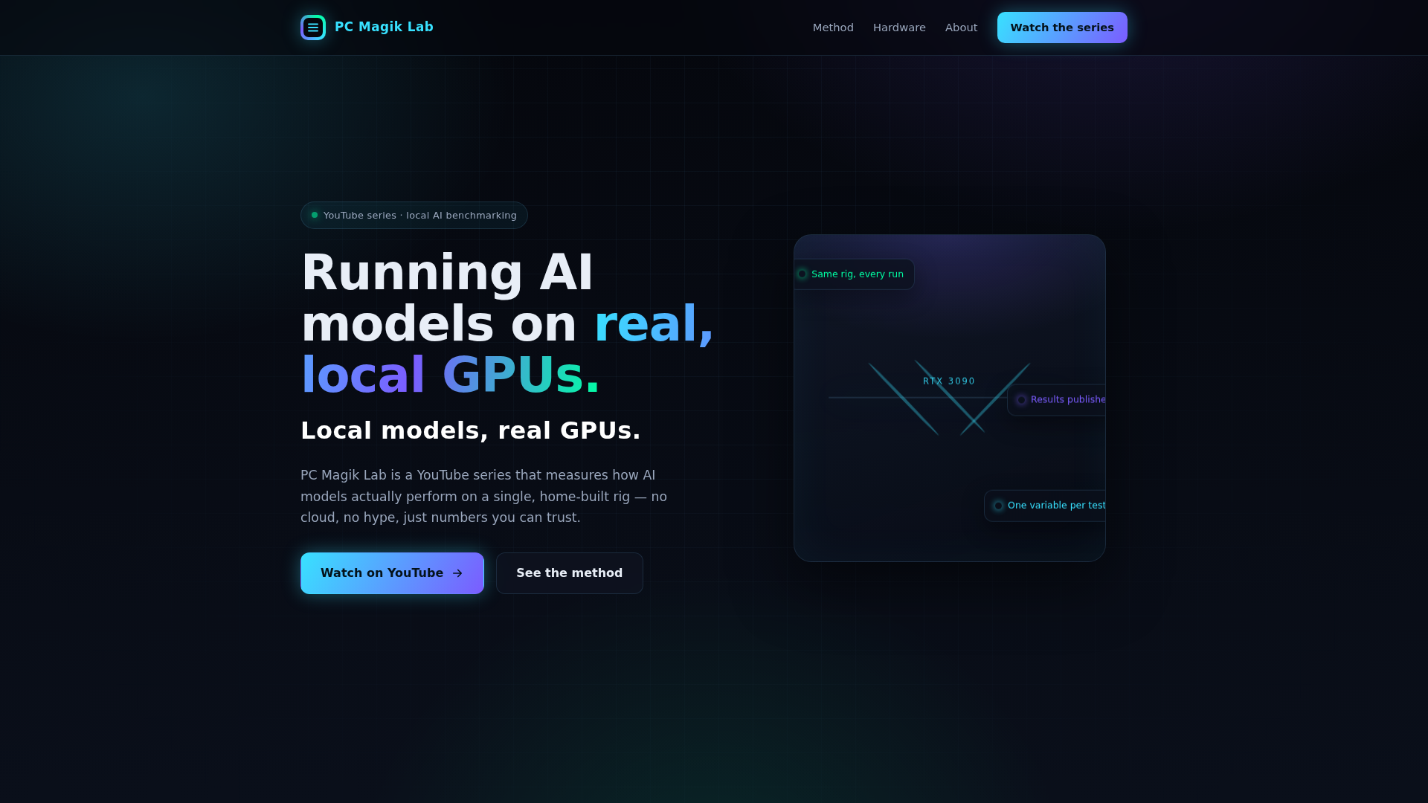1428x803 pixels.
Task: Click the dot beside One variable per test
Action: coord(998,506)
